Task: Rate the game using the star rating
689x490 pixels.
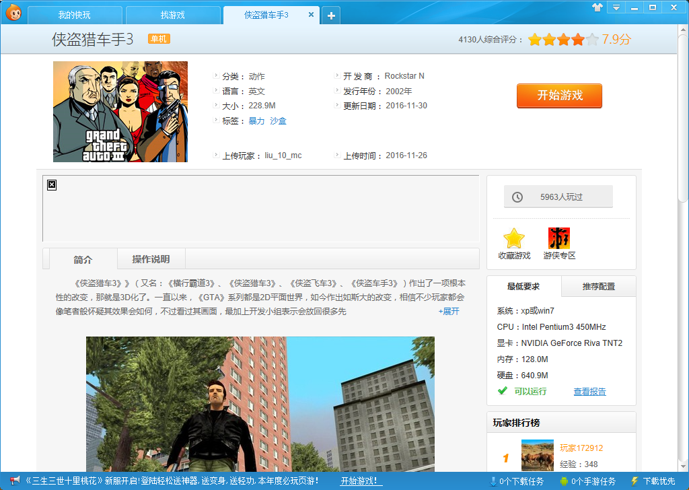Action: click(563, 40)
